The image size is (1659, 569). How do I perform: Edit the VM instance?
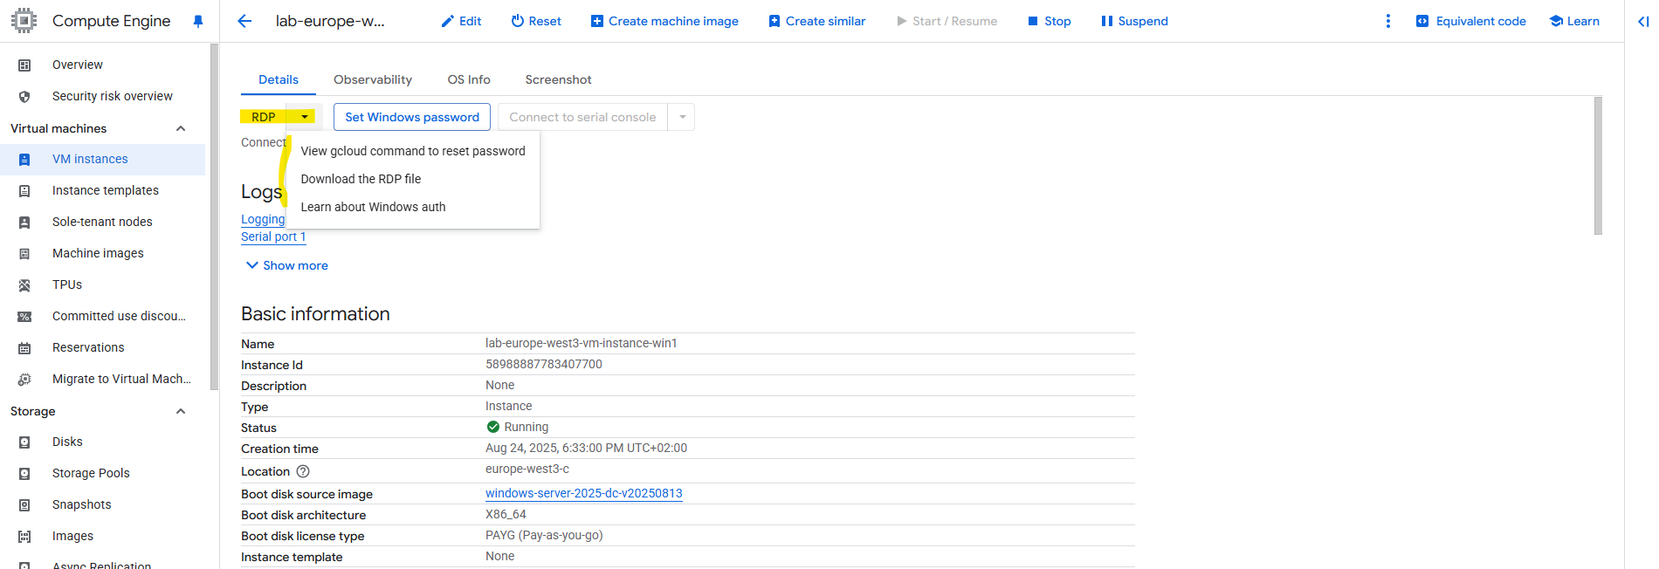(461, 21)
